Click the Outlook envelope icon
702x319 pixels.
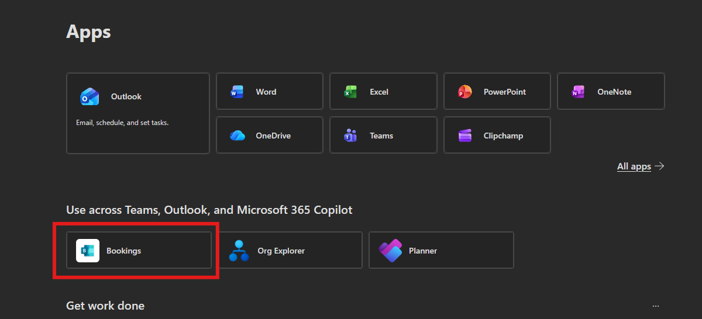(90, 96)
